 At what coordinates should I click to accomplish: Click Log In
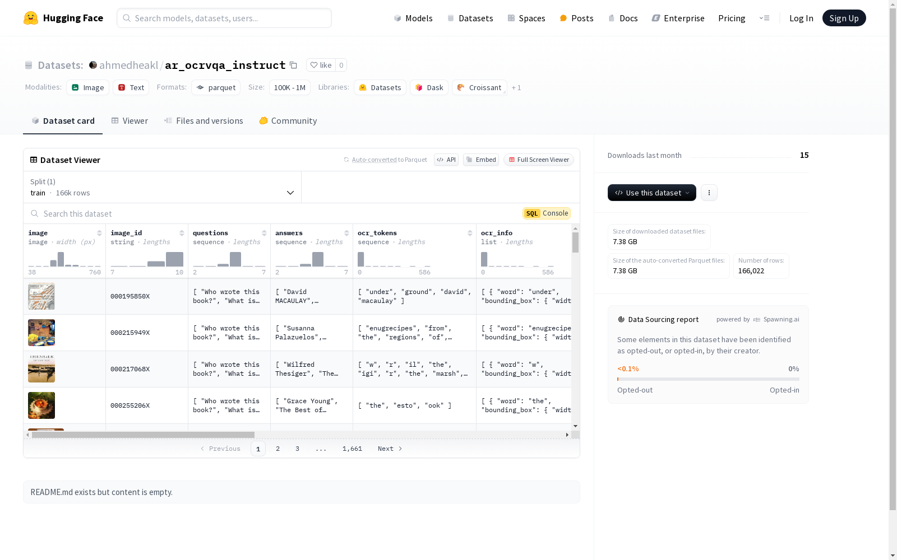[x=801, y=18]
